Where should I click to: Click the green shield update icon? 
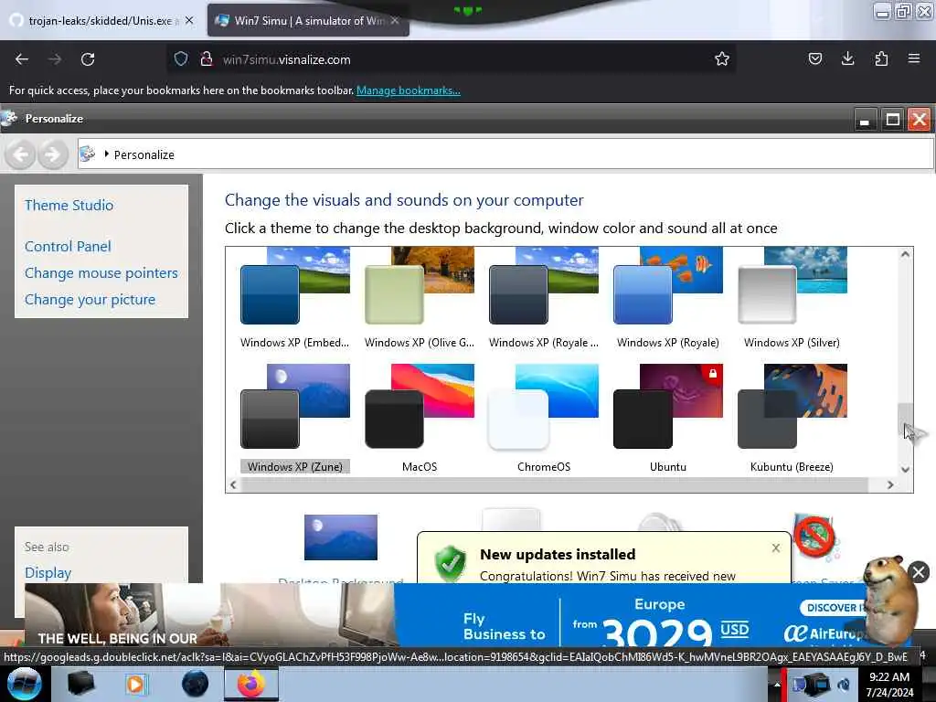(450, 563)
